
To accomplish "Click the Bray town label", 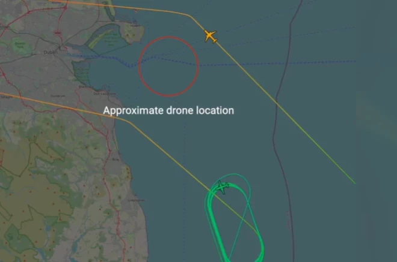I will (115, 159).
